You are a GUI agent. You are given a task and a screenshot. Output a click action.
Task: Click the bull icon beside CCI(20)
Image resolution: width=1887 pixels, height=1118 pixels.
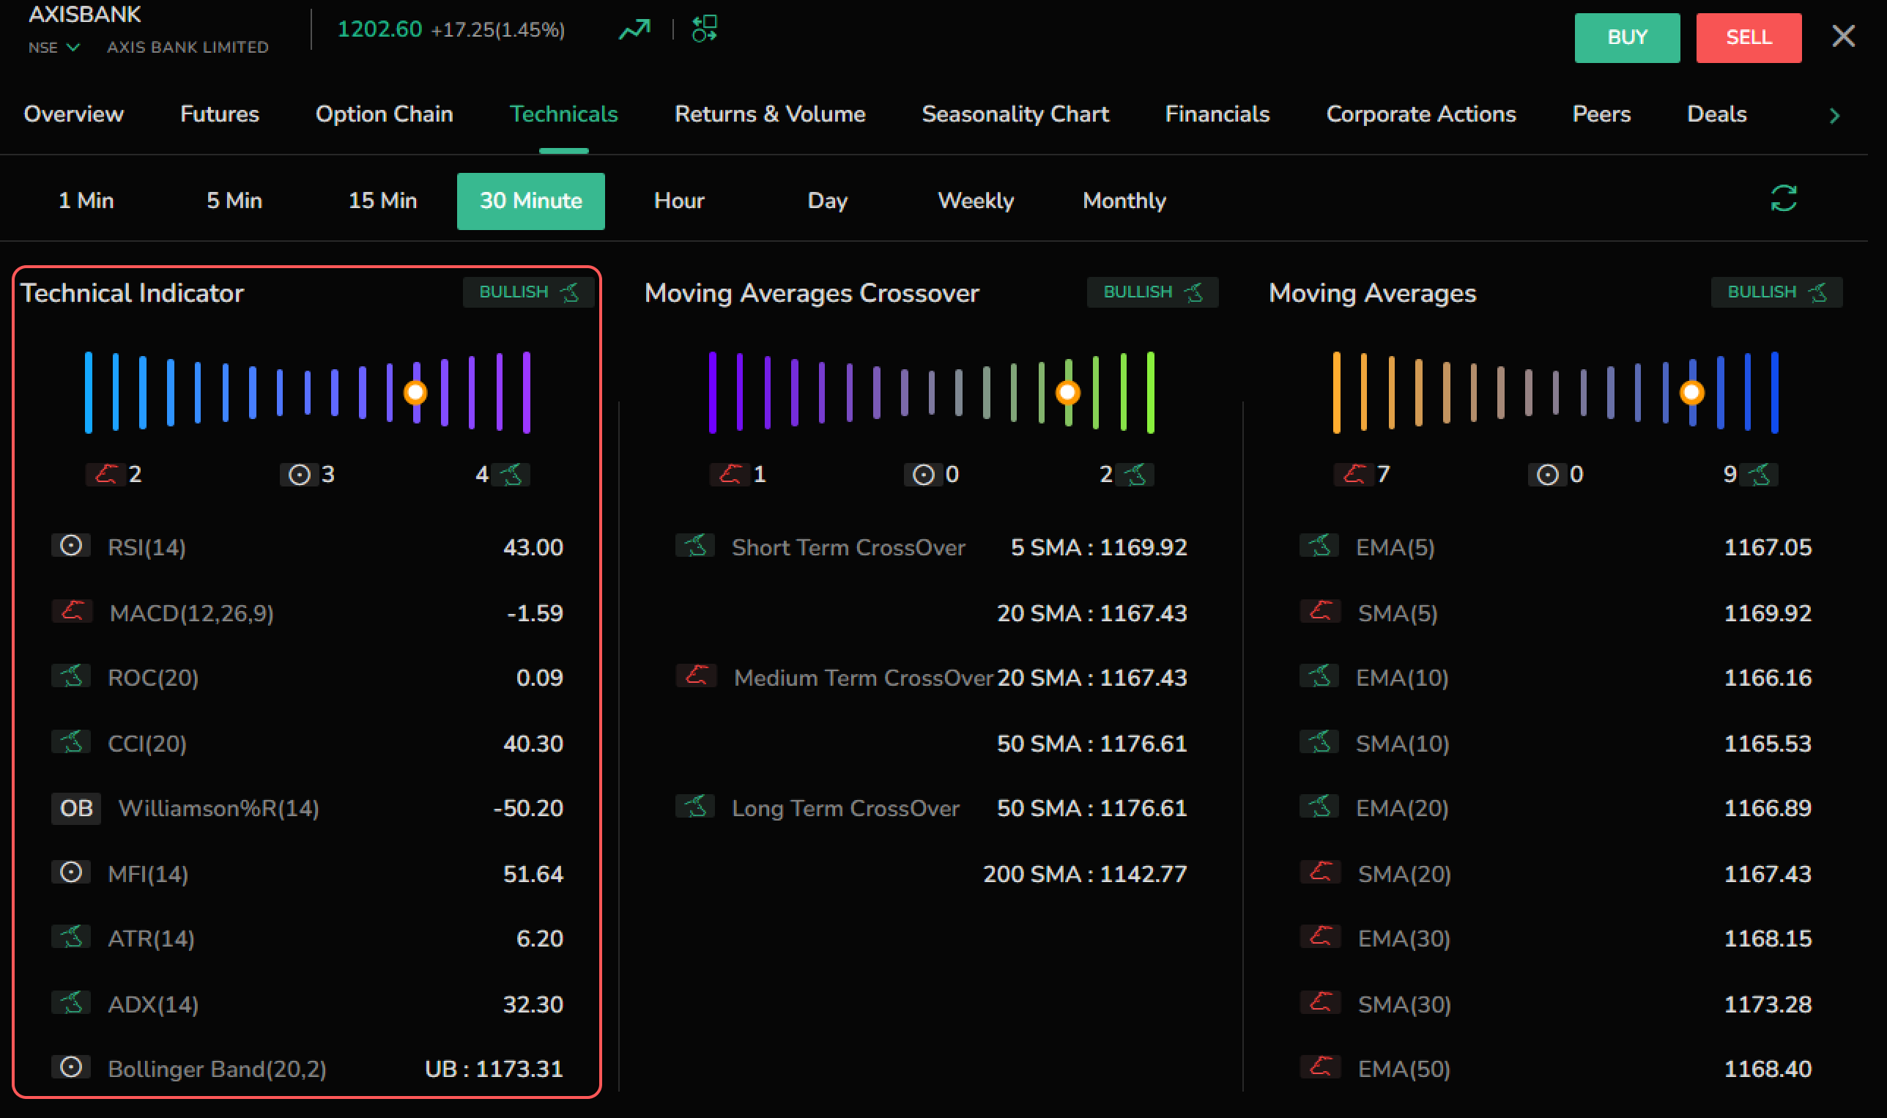[x=71, y=741]
